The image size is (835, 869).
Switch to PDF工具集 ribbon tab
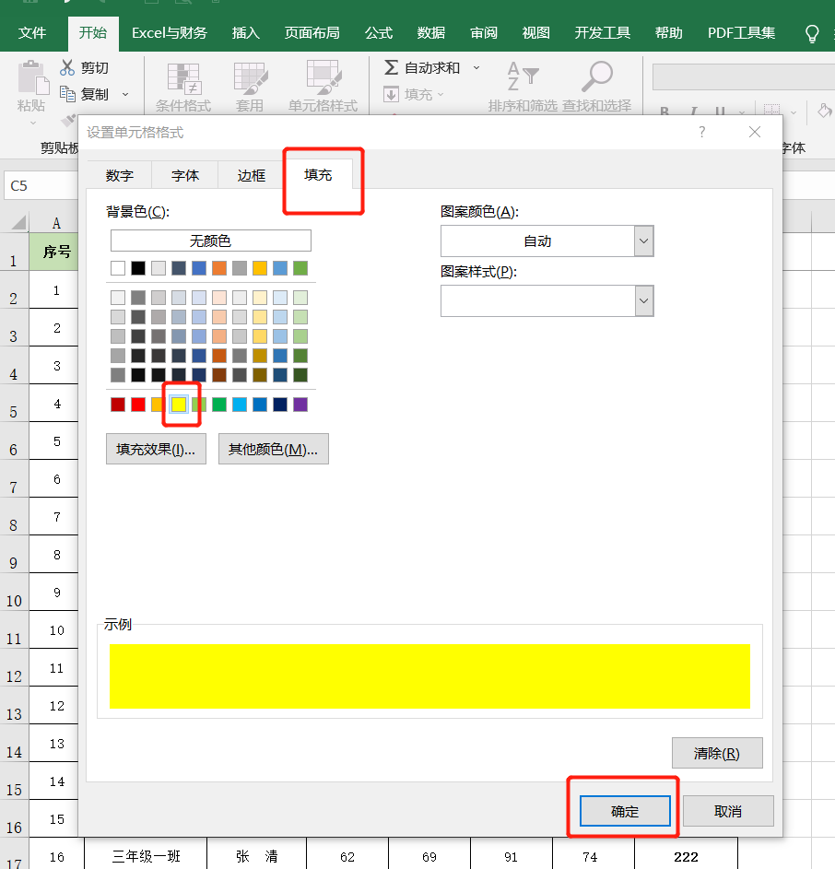(741, 33)
